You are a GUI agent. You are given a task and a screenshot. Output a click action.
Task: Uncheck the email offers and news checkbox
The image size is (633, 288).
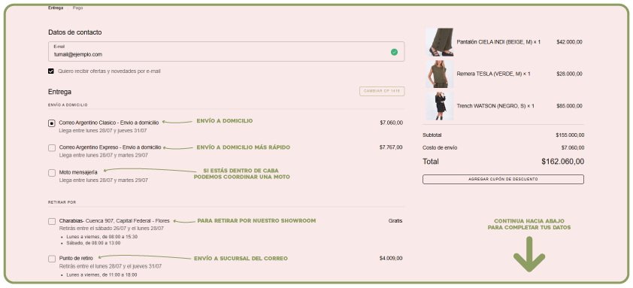pyautogui.click(x=51, y=71)
